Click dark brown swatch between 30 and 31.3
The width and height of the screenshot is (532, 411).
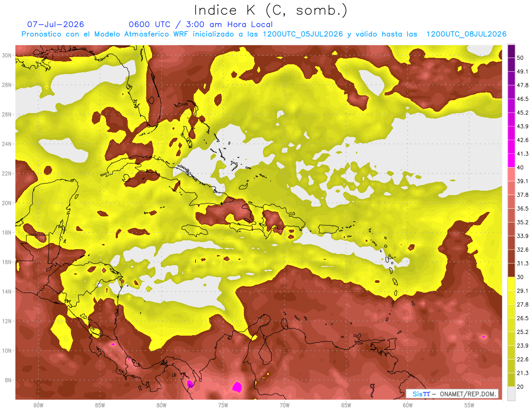click(511, 270)
